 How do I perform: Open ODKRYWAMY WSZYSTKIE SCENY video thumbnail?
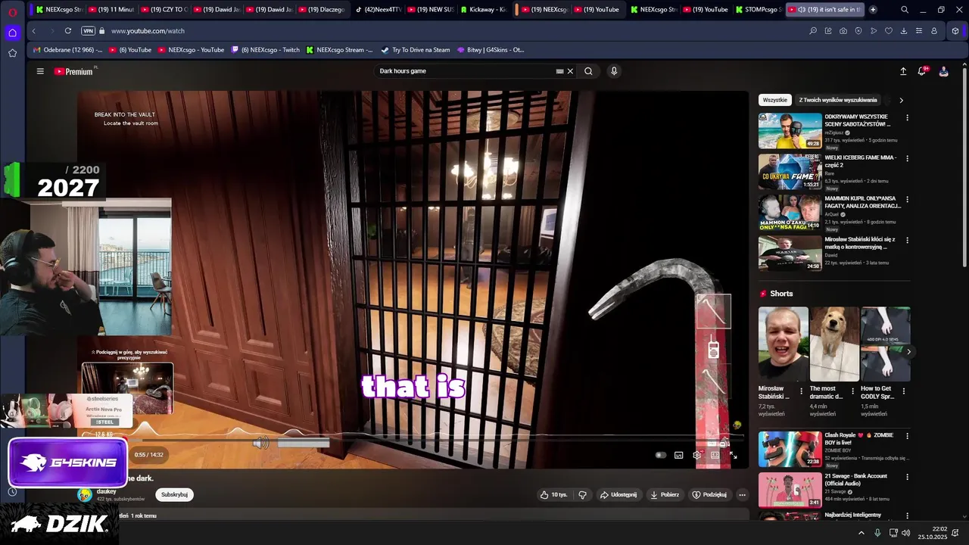(790, 131)
